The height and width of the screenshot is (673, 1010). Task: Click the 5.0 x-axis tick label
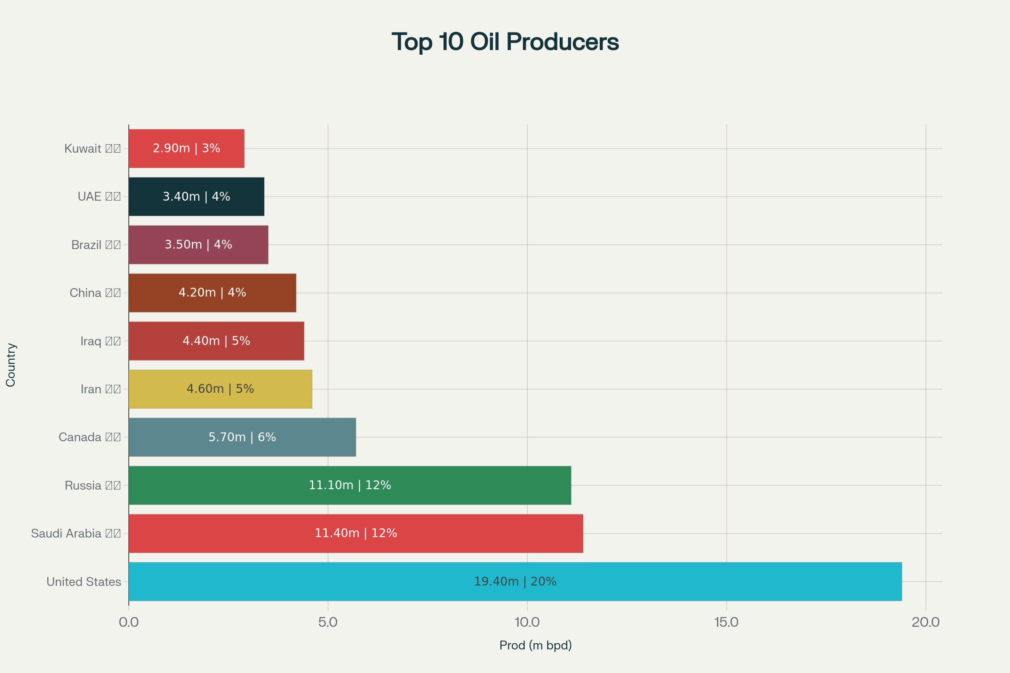(328, 622)
